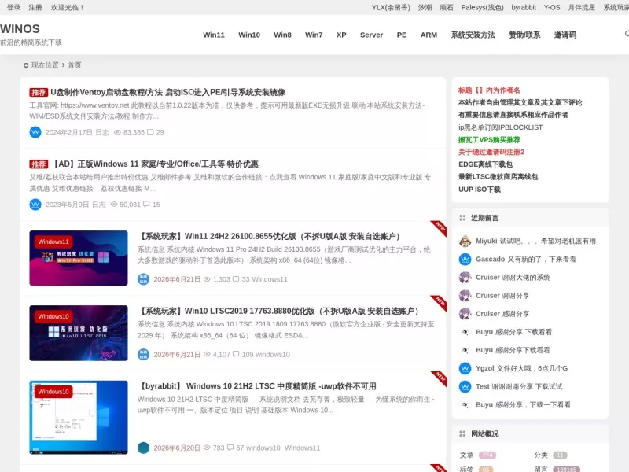Click 首页 in the breadcrumb

[x=75, y=65]
